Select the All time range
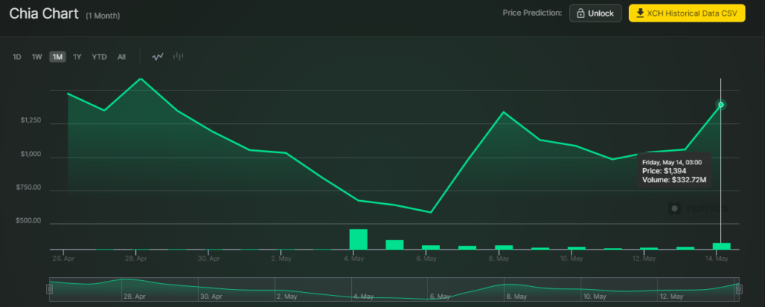Image resolution: width=765 pixels, height=307 pixels. (x=122, y=57)
